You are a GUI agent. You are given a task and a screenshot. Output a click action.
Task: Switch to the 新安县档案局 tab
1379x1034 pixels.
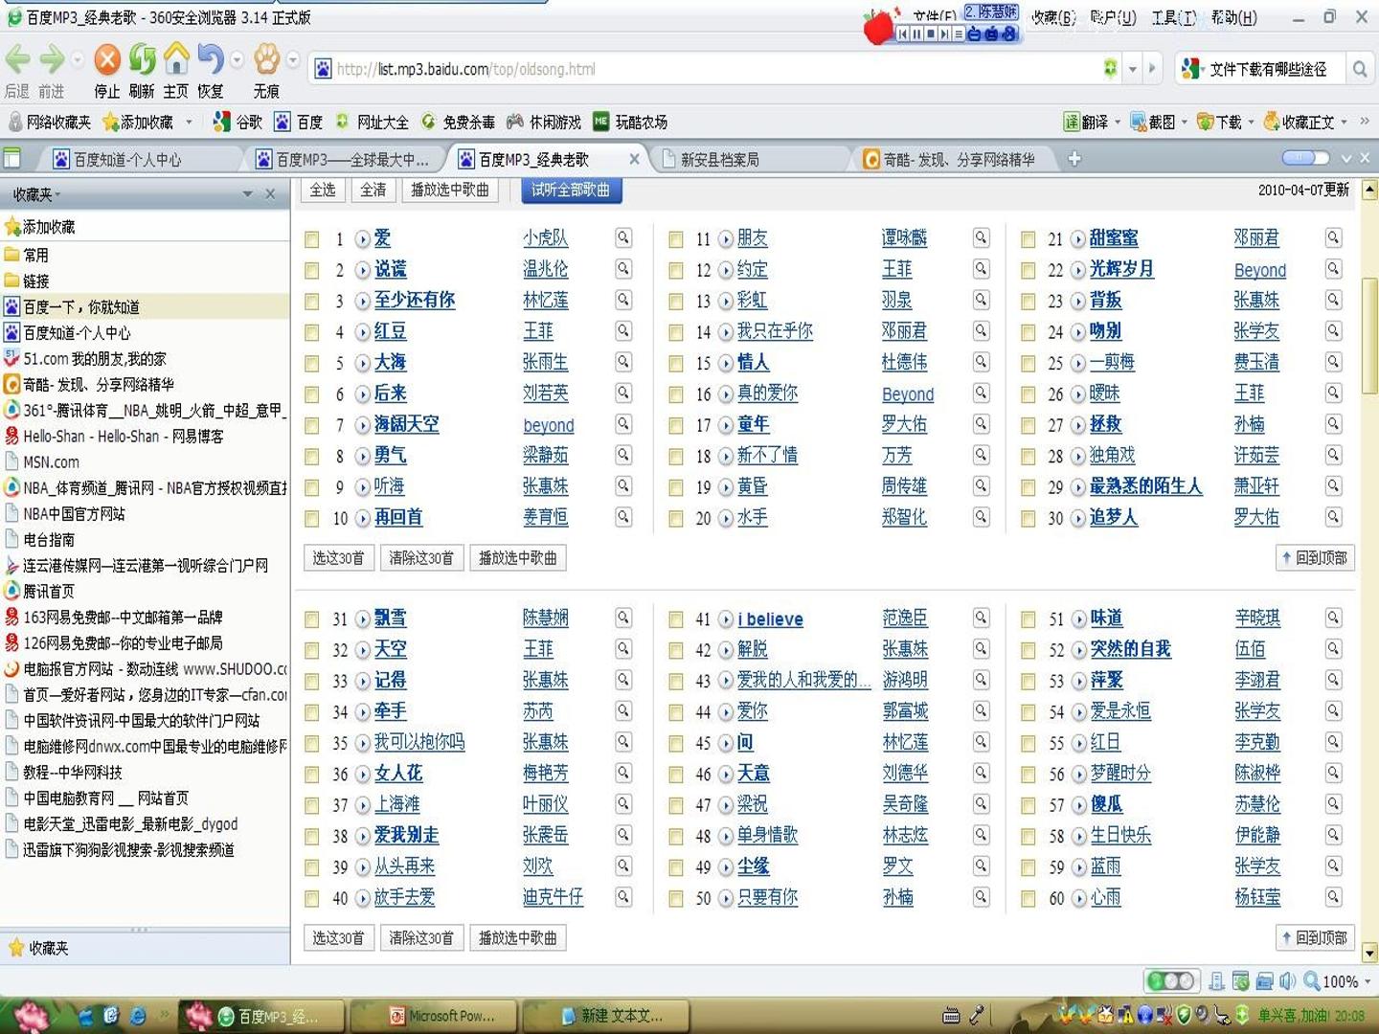pyautogui.click(x=719, y=159)
